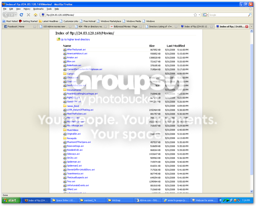Viewport: 256px width, 206px height.
Task: Open the Latest Headlines feed bookmark
Action: click(48, 21)
